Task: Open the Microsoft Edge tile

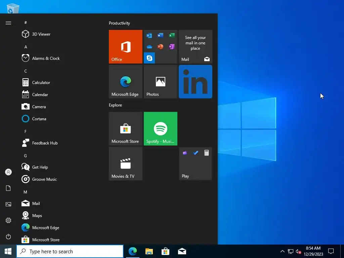Action: pyautogui.click(x=126, y=82)
